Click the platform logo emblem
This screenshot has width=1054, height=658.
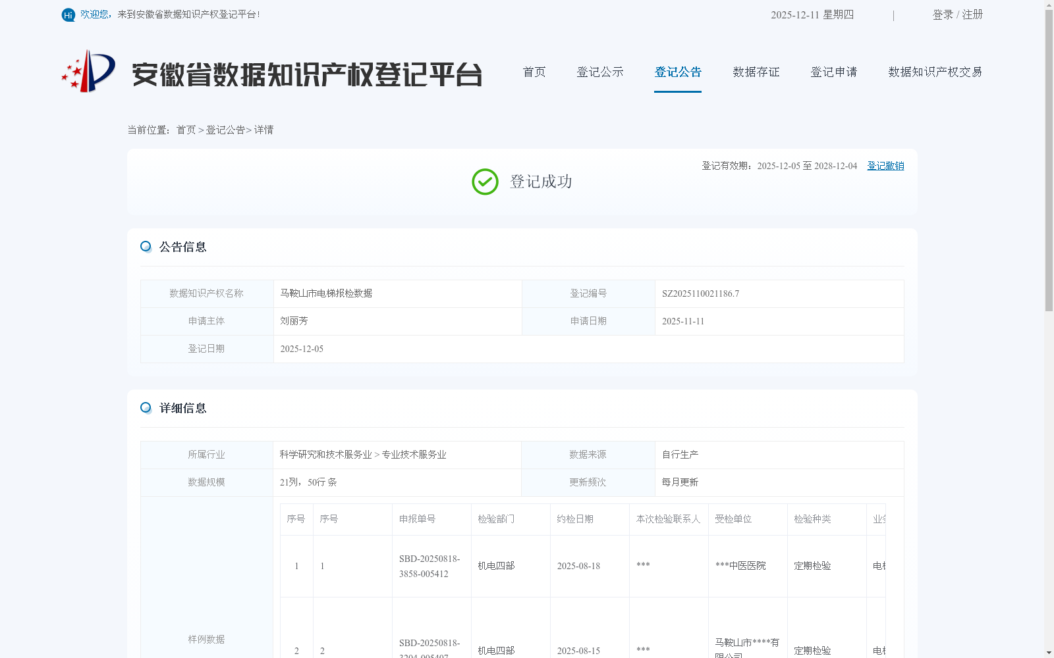[88, 71]
